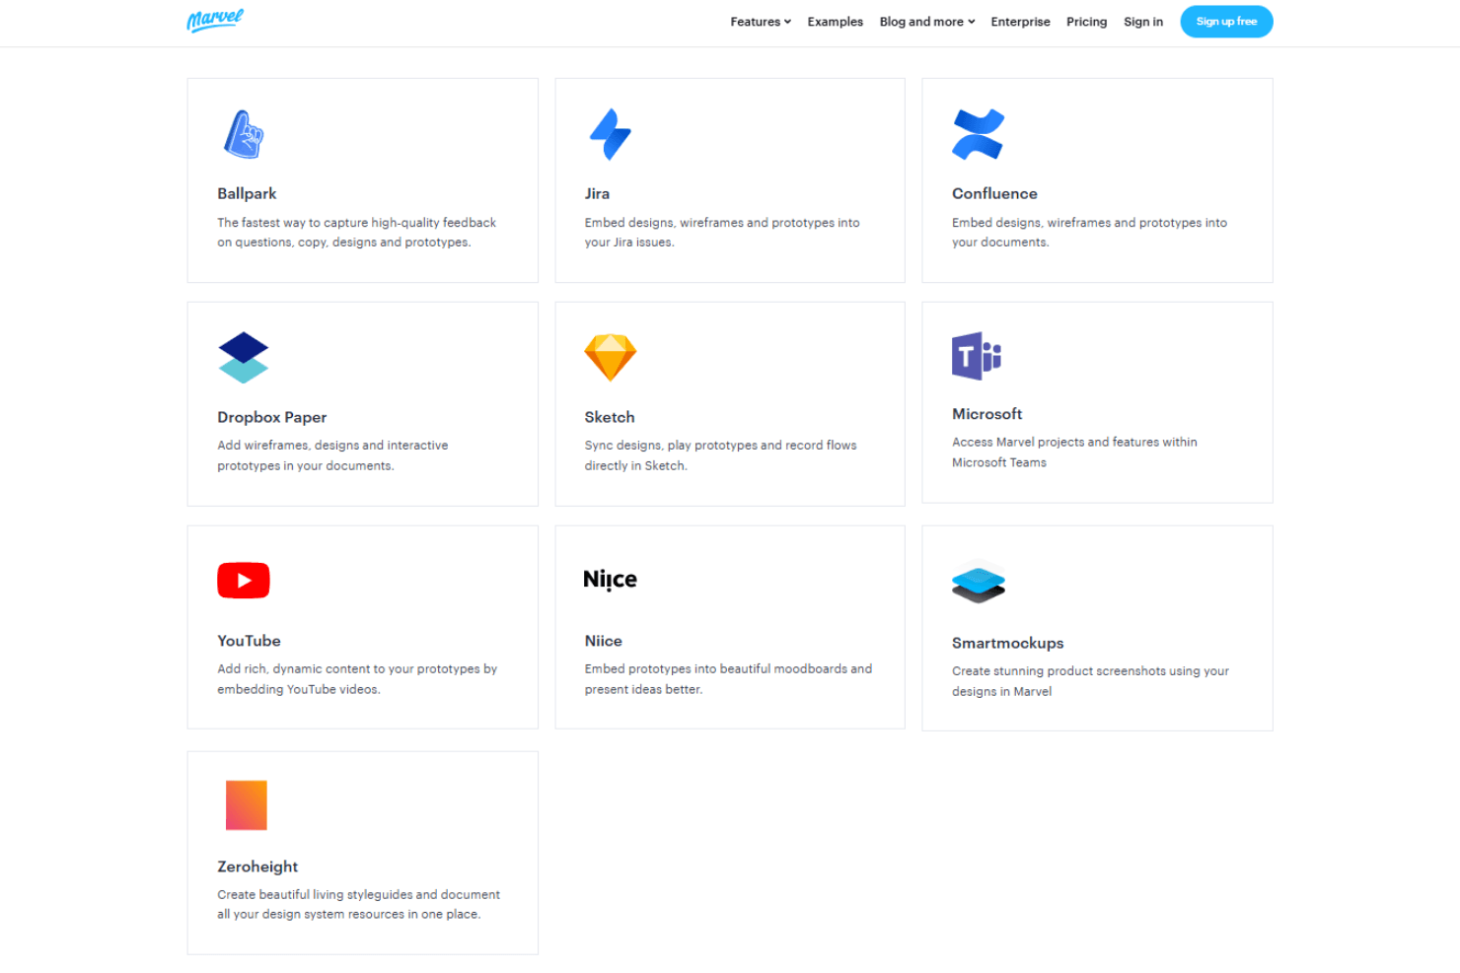Open the Sketch integration title

click(610, 417)
